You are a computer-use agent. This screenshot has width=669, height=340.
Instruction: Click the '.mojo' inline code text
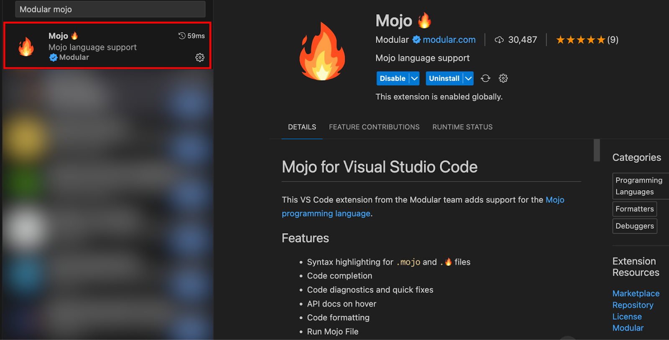(408, 262)
